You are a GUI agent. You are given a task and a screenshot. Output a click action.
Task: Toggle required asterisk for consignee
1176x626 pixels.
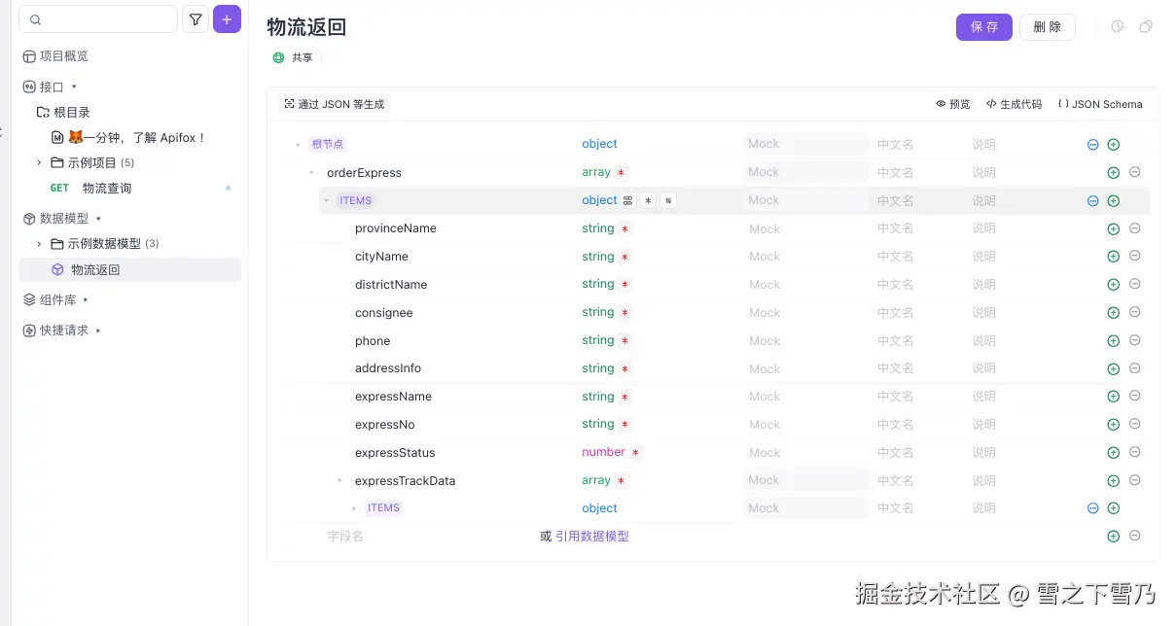click(624, 312)
